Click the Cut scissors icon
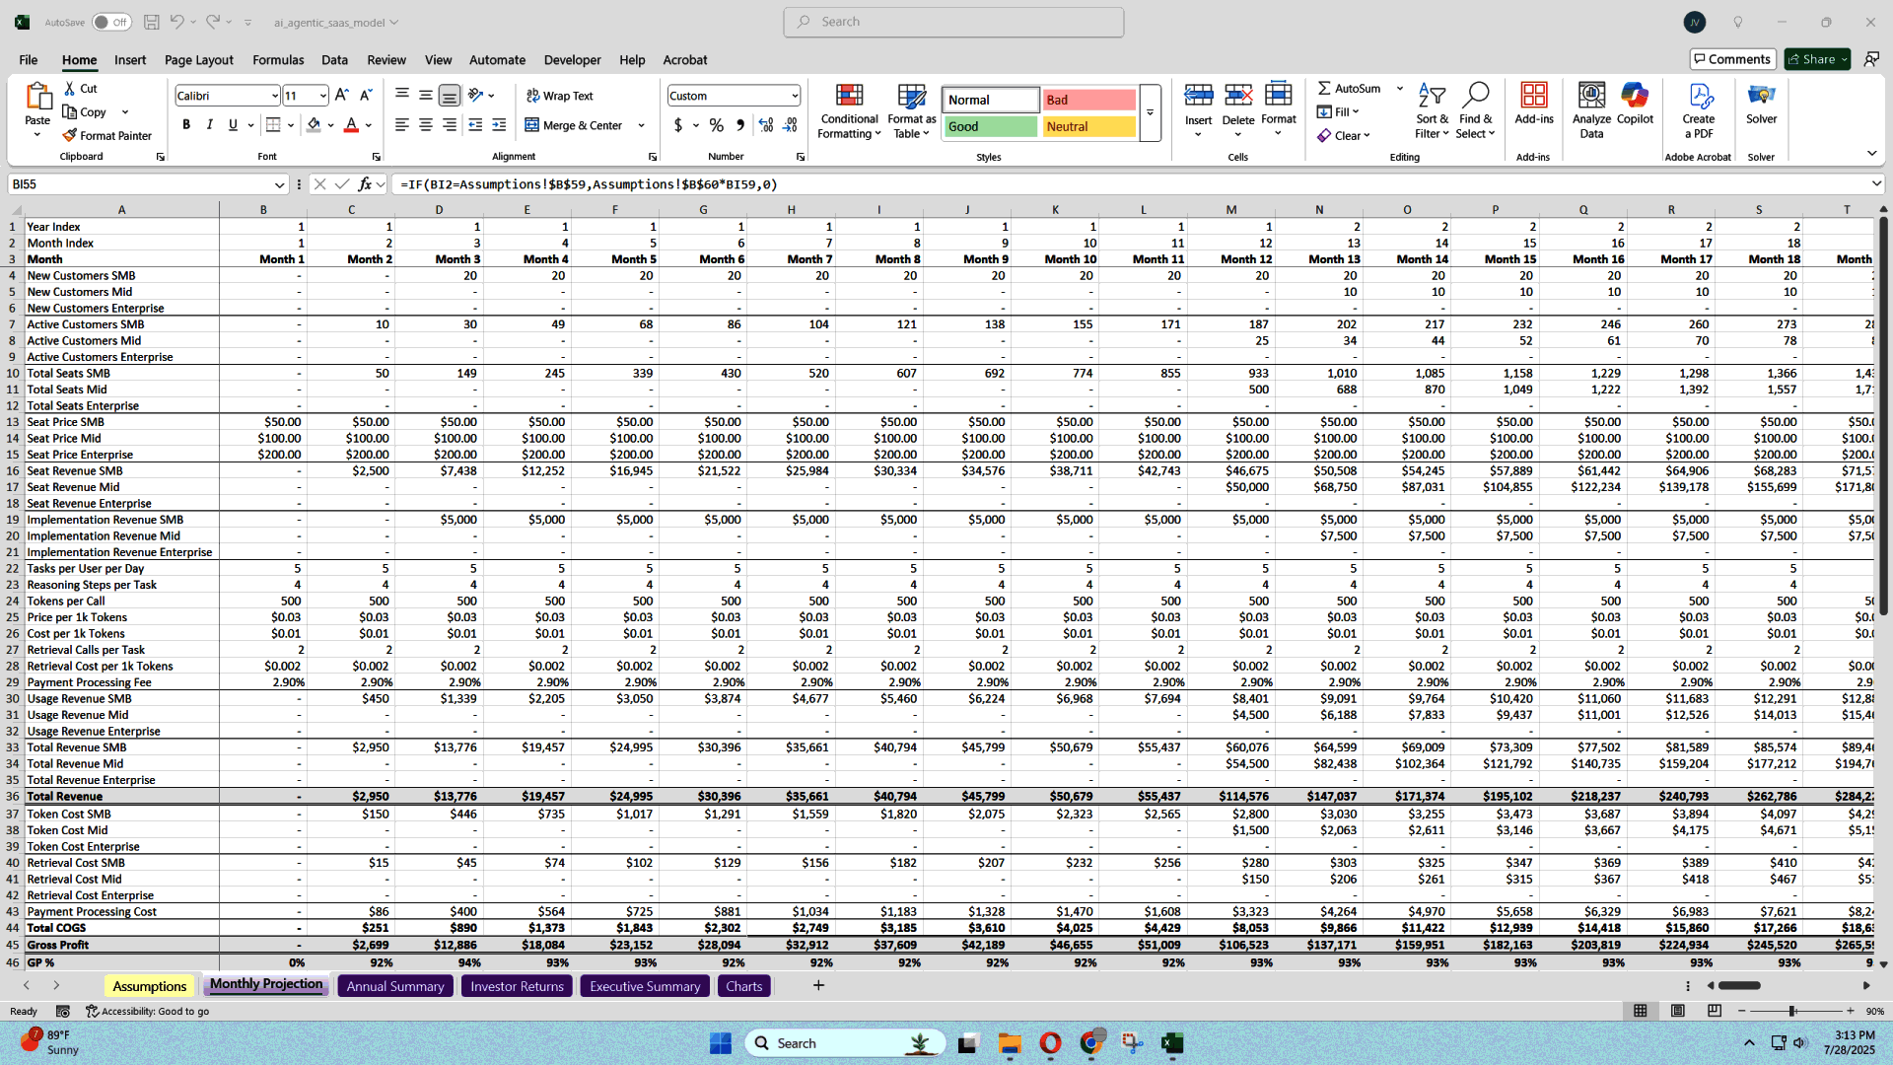Image resolution: width=1893 pixels, height=1065 pixels. (x=70, y=89)
